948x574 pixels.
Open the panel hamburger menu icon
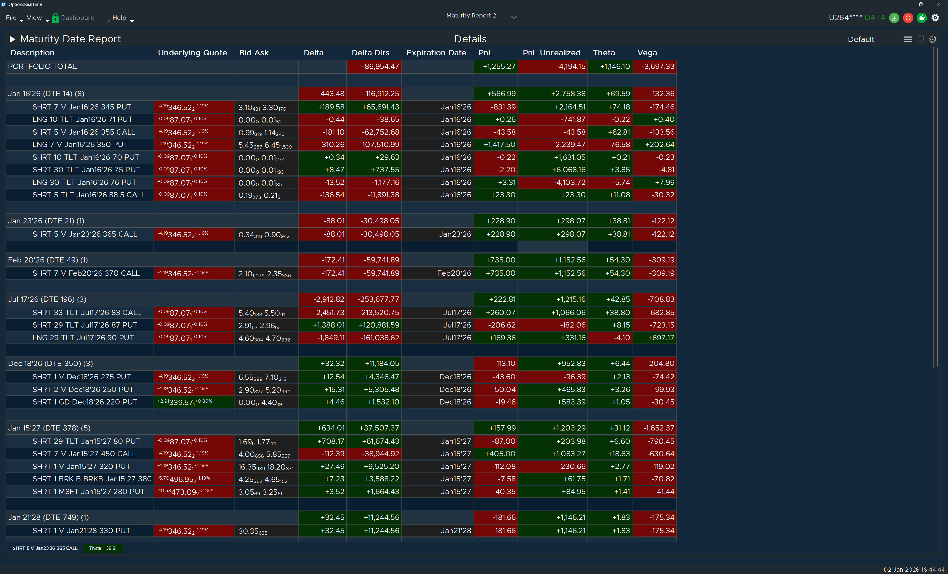pyautogui.click(x=908, y=39)
